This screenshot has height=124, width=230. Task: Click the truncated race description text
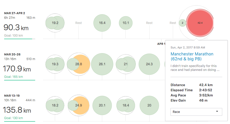[x=195, y=68]
